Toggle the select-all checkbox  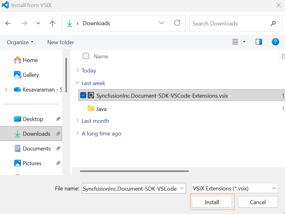(86, 56)
